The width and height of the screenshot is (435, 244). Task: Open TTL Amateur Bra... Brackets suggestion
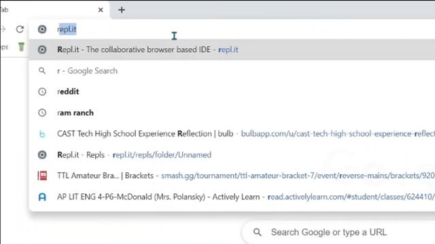232,176
